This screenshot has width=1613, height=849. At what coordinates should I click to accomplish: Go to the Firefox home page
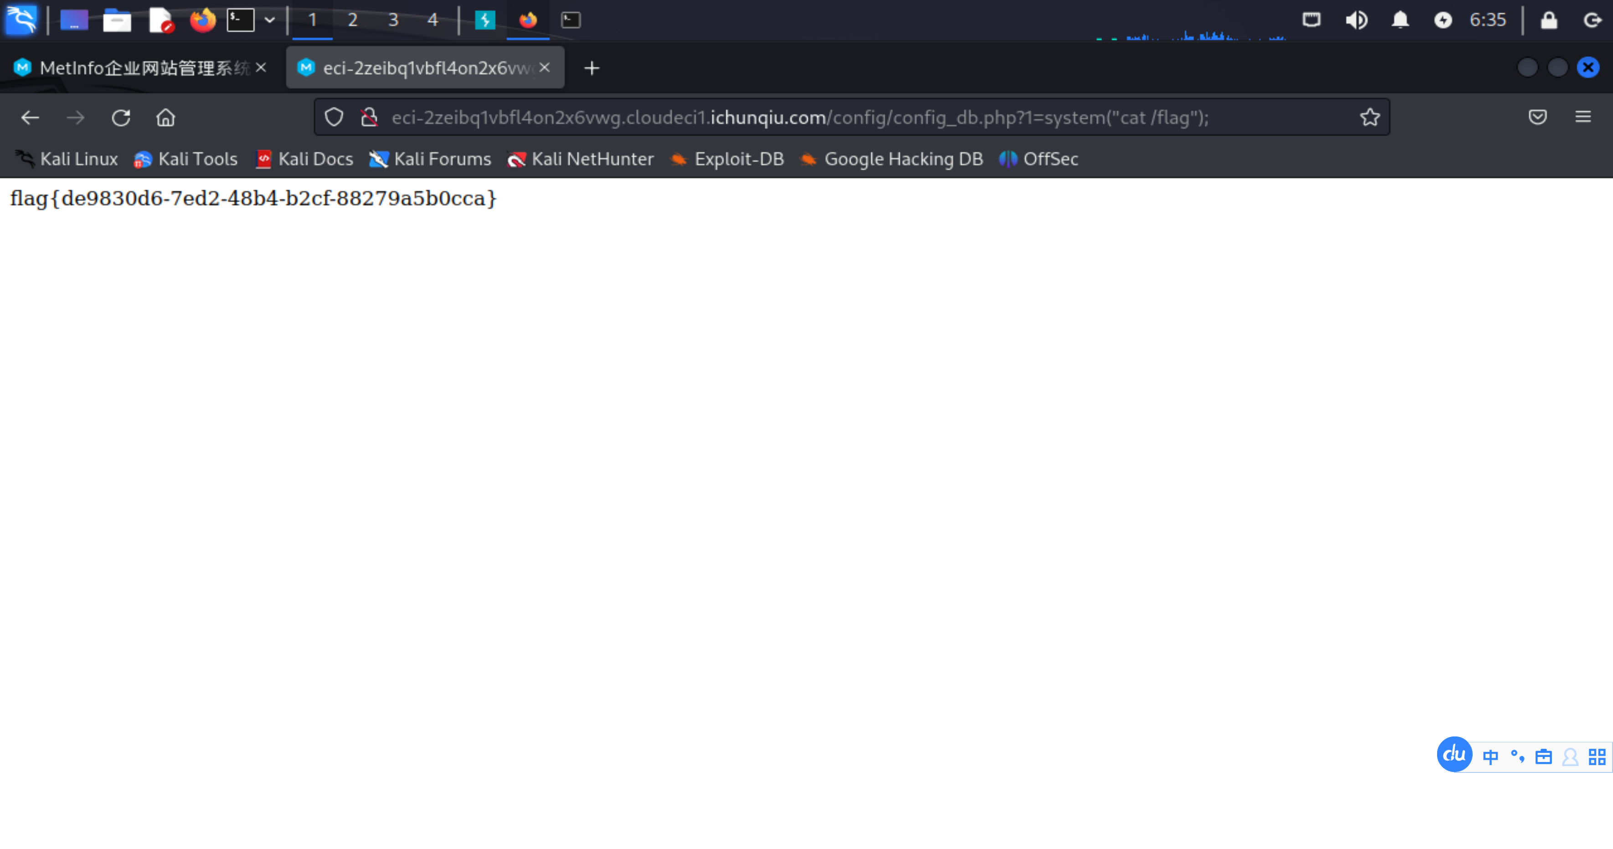(166, 118)
